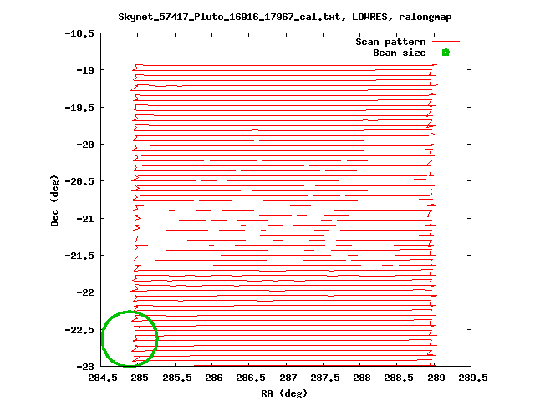Click the 287 RA tick label
The image size is (535, 401).
click(288, 378)
